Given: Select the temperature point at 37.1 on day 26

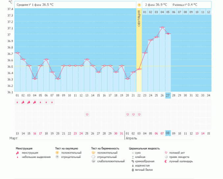Looking at the screenshot, I should click(x=162, y=27).
